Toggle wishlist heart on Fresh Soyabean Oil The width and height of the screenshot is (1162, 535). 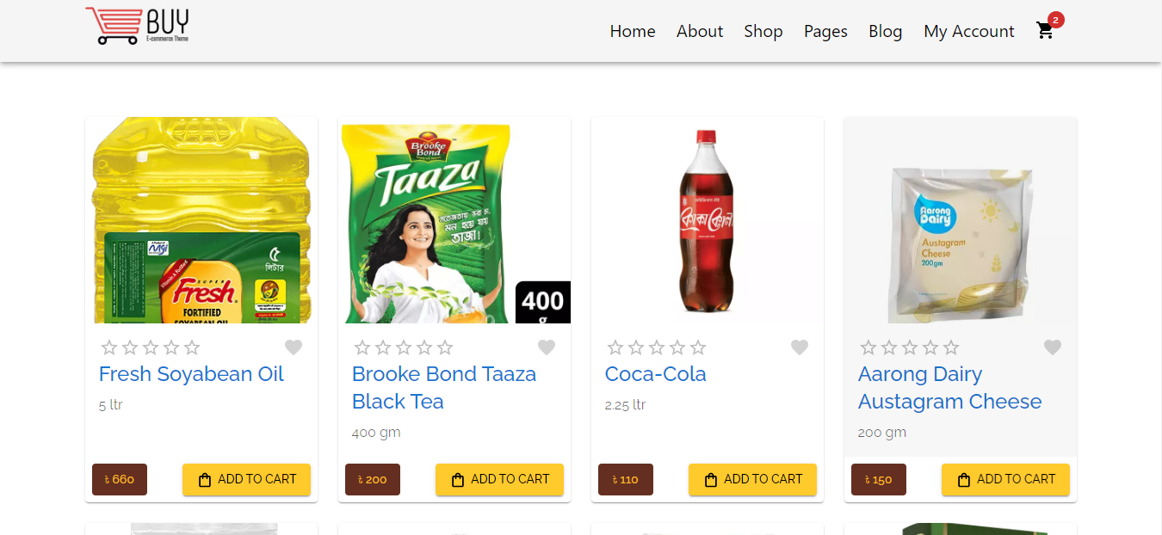pyautogui.click(x=294, y=347)
